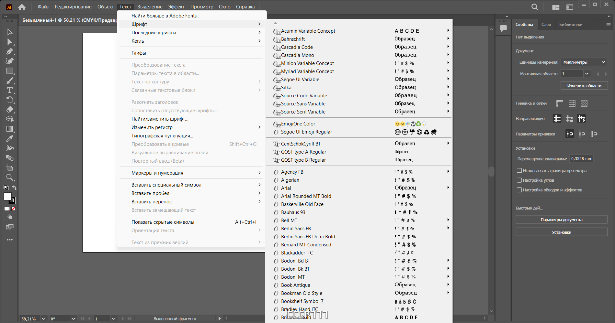Open the search icon in top bar
This screenshot has width=615, height=323.
coord(535,7)
